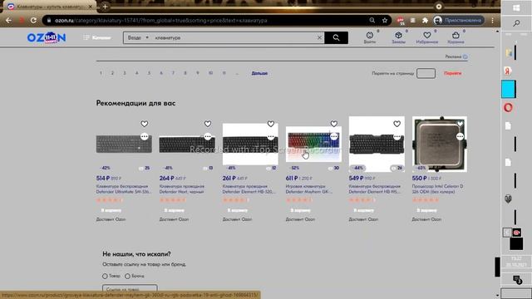Open more options on 264 ₽ keyboard

click(208, 136)
